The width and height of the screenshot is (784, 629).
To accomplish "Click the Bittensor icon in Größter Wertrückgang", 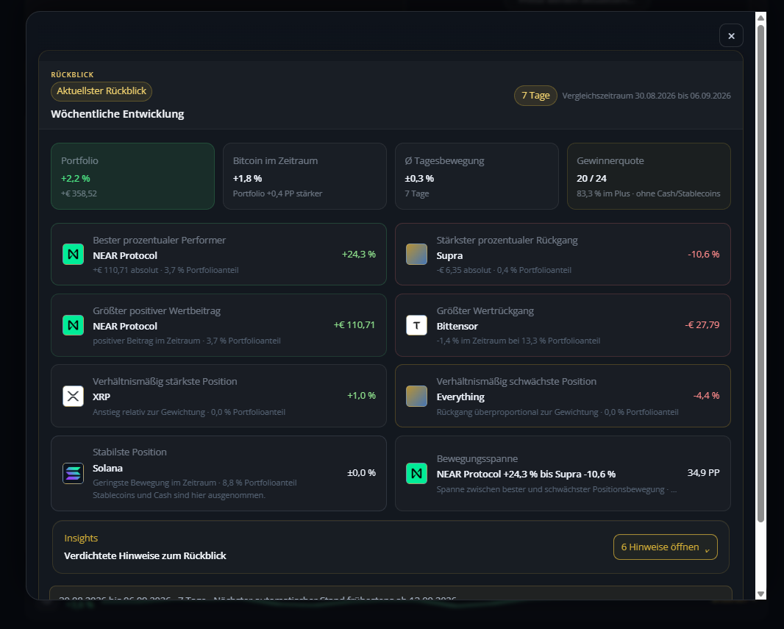I will 416,325.
